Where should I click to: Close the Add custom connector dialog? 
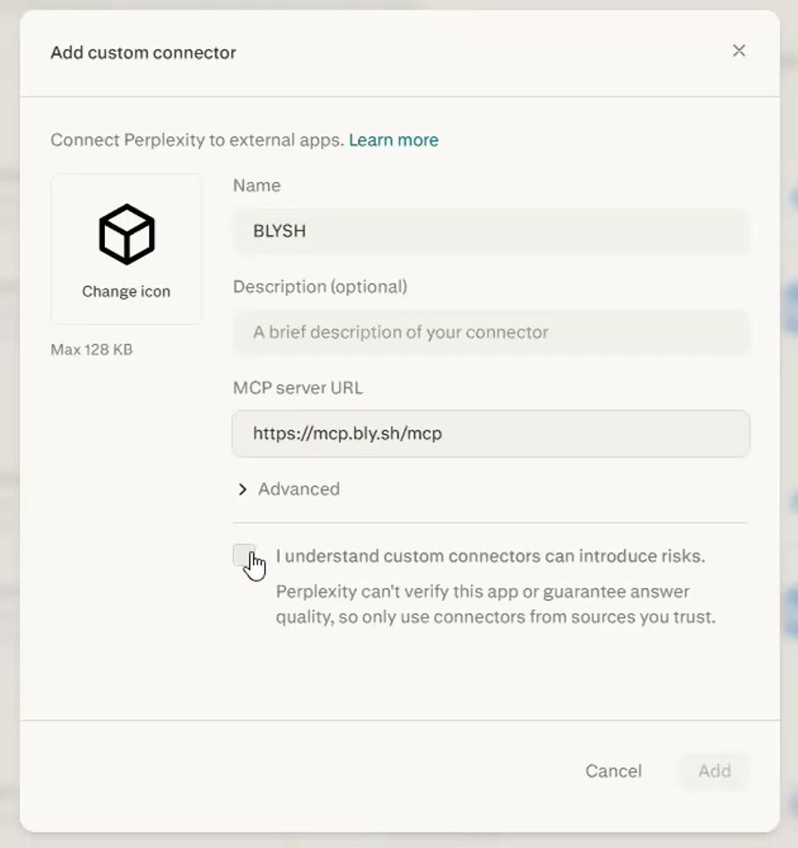739,51
